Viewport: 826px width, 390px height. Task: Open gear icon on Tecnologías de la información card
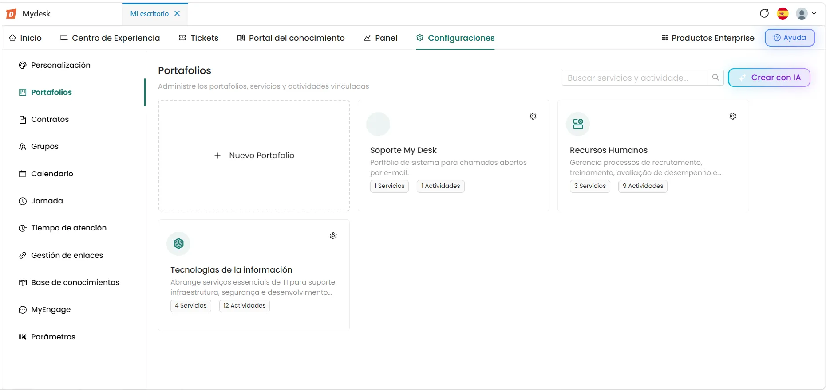point(333,236)
